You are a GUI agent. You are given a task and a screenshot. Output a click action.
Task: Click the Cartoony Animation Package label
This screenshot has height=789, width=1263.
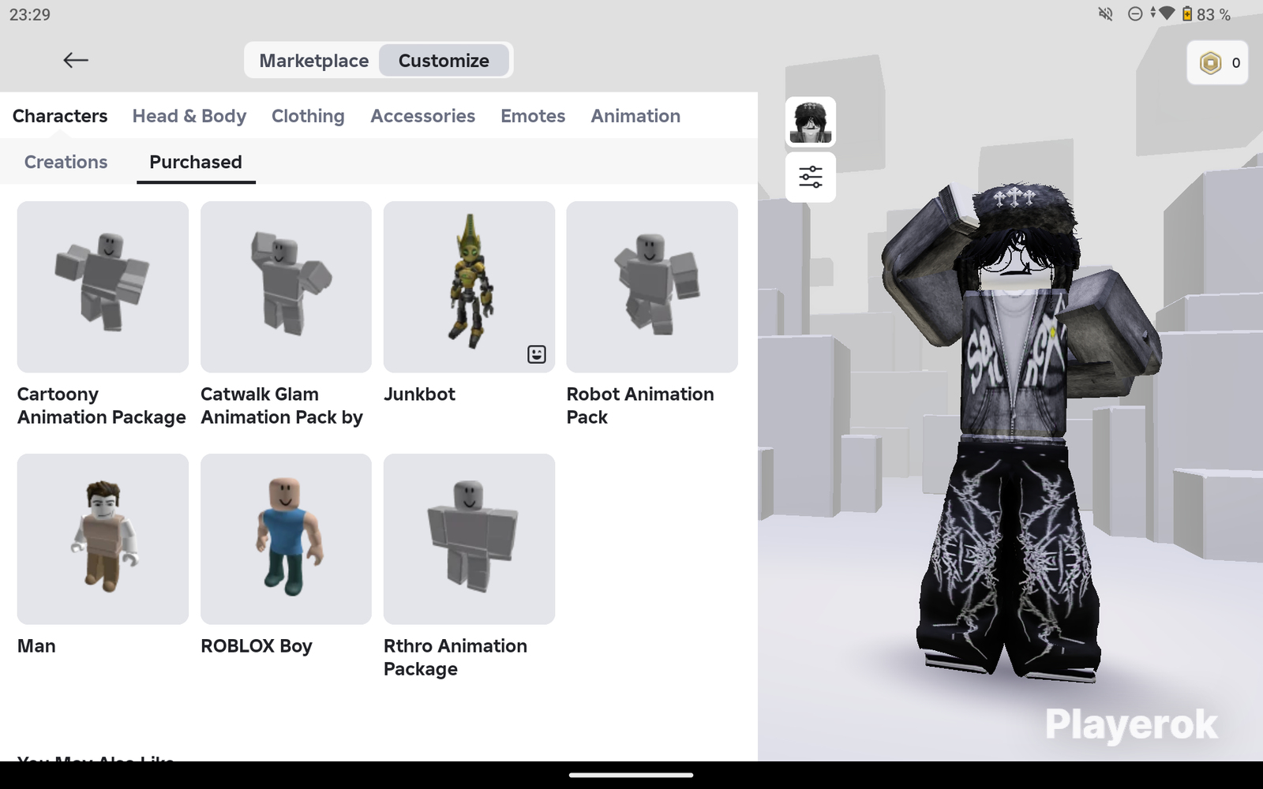point(102,406)
